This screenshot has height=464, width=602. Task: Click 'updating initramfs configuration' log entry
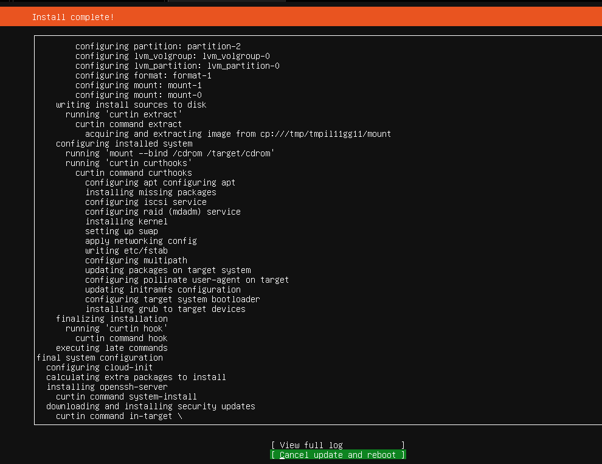tap(163, 289)
